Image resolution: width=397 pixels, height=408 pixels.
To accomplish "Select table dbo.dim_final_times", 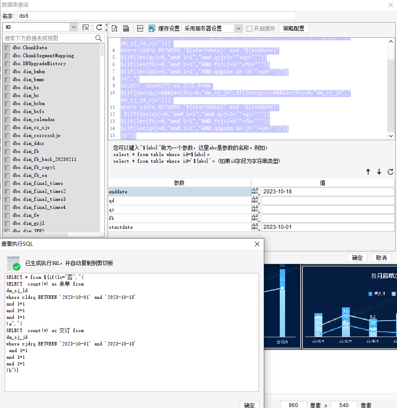I will coord(38,183).
